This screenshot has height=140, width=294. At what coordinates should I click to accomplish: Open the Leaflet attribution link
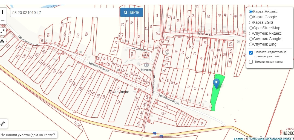click(x=238, y=139)
